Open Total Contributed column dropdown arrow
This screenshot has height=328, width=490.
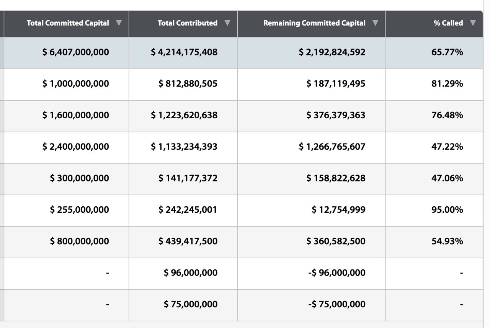point(227,23)
